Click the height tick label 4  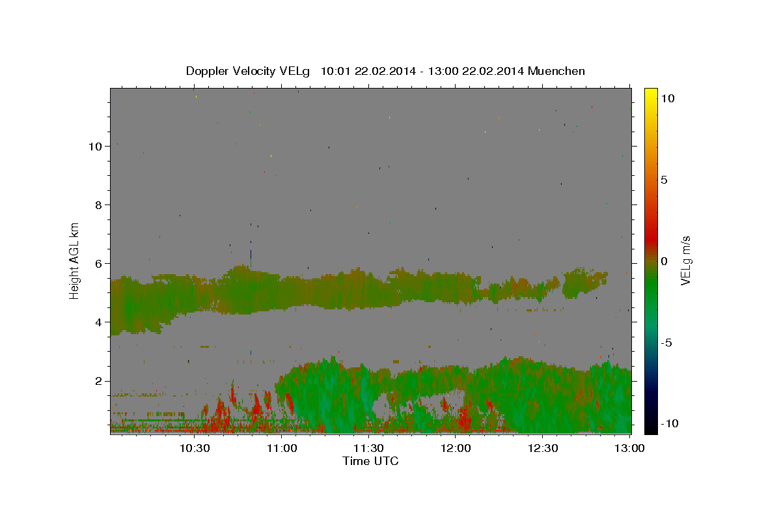(99, 322)
